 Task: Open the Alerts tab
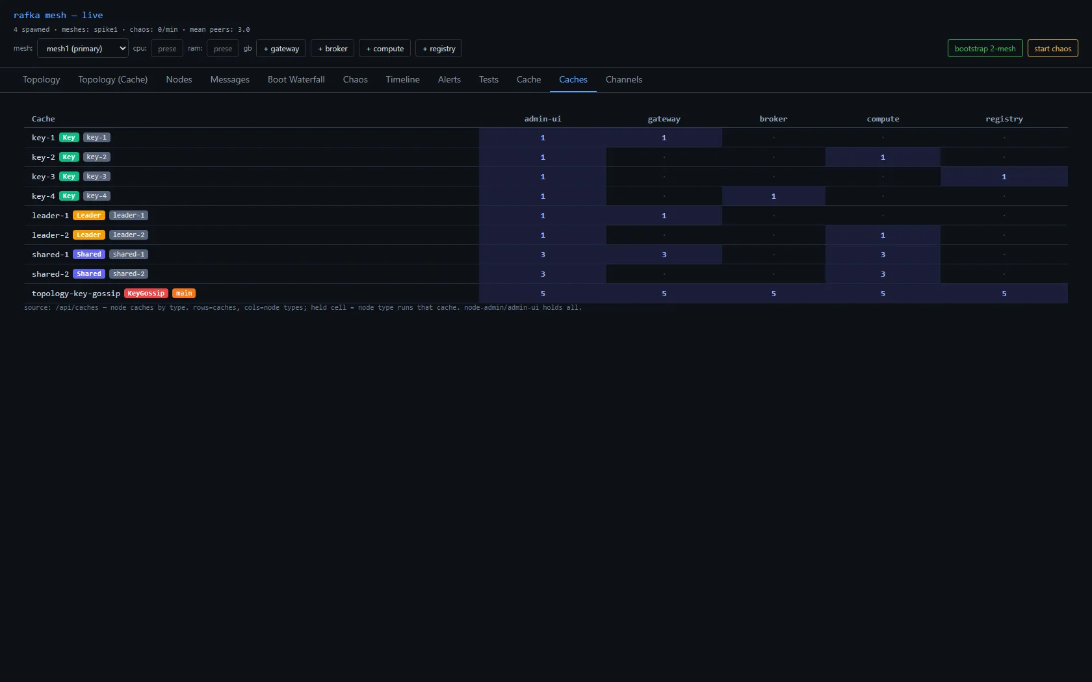[449, 79]
